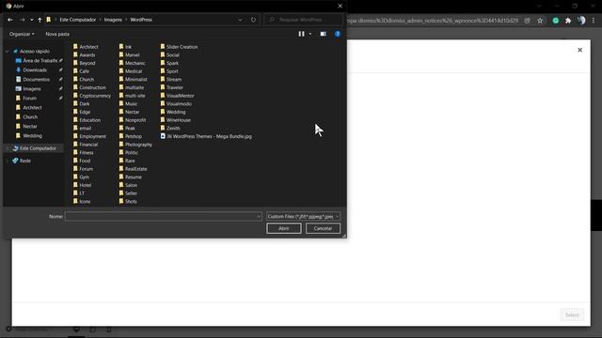This screenshot has height=338, width=602.
Task: Go forward using the dialog's forward arrow
Action: coord(22,20)
